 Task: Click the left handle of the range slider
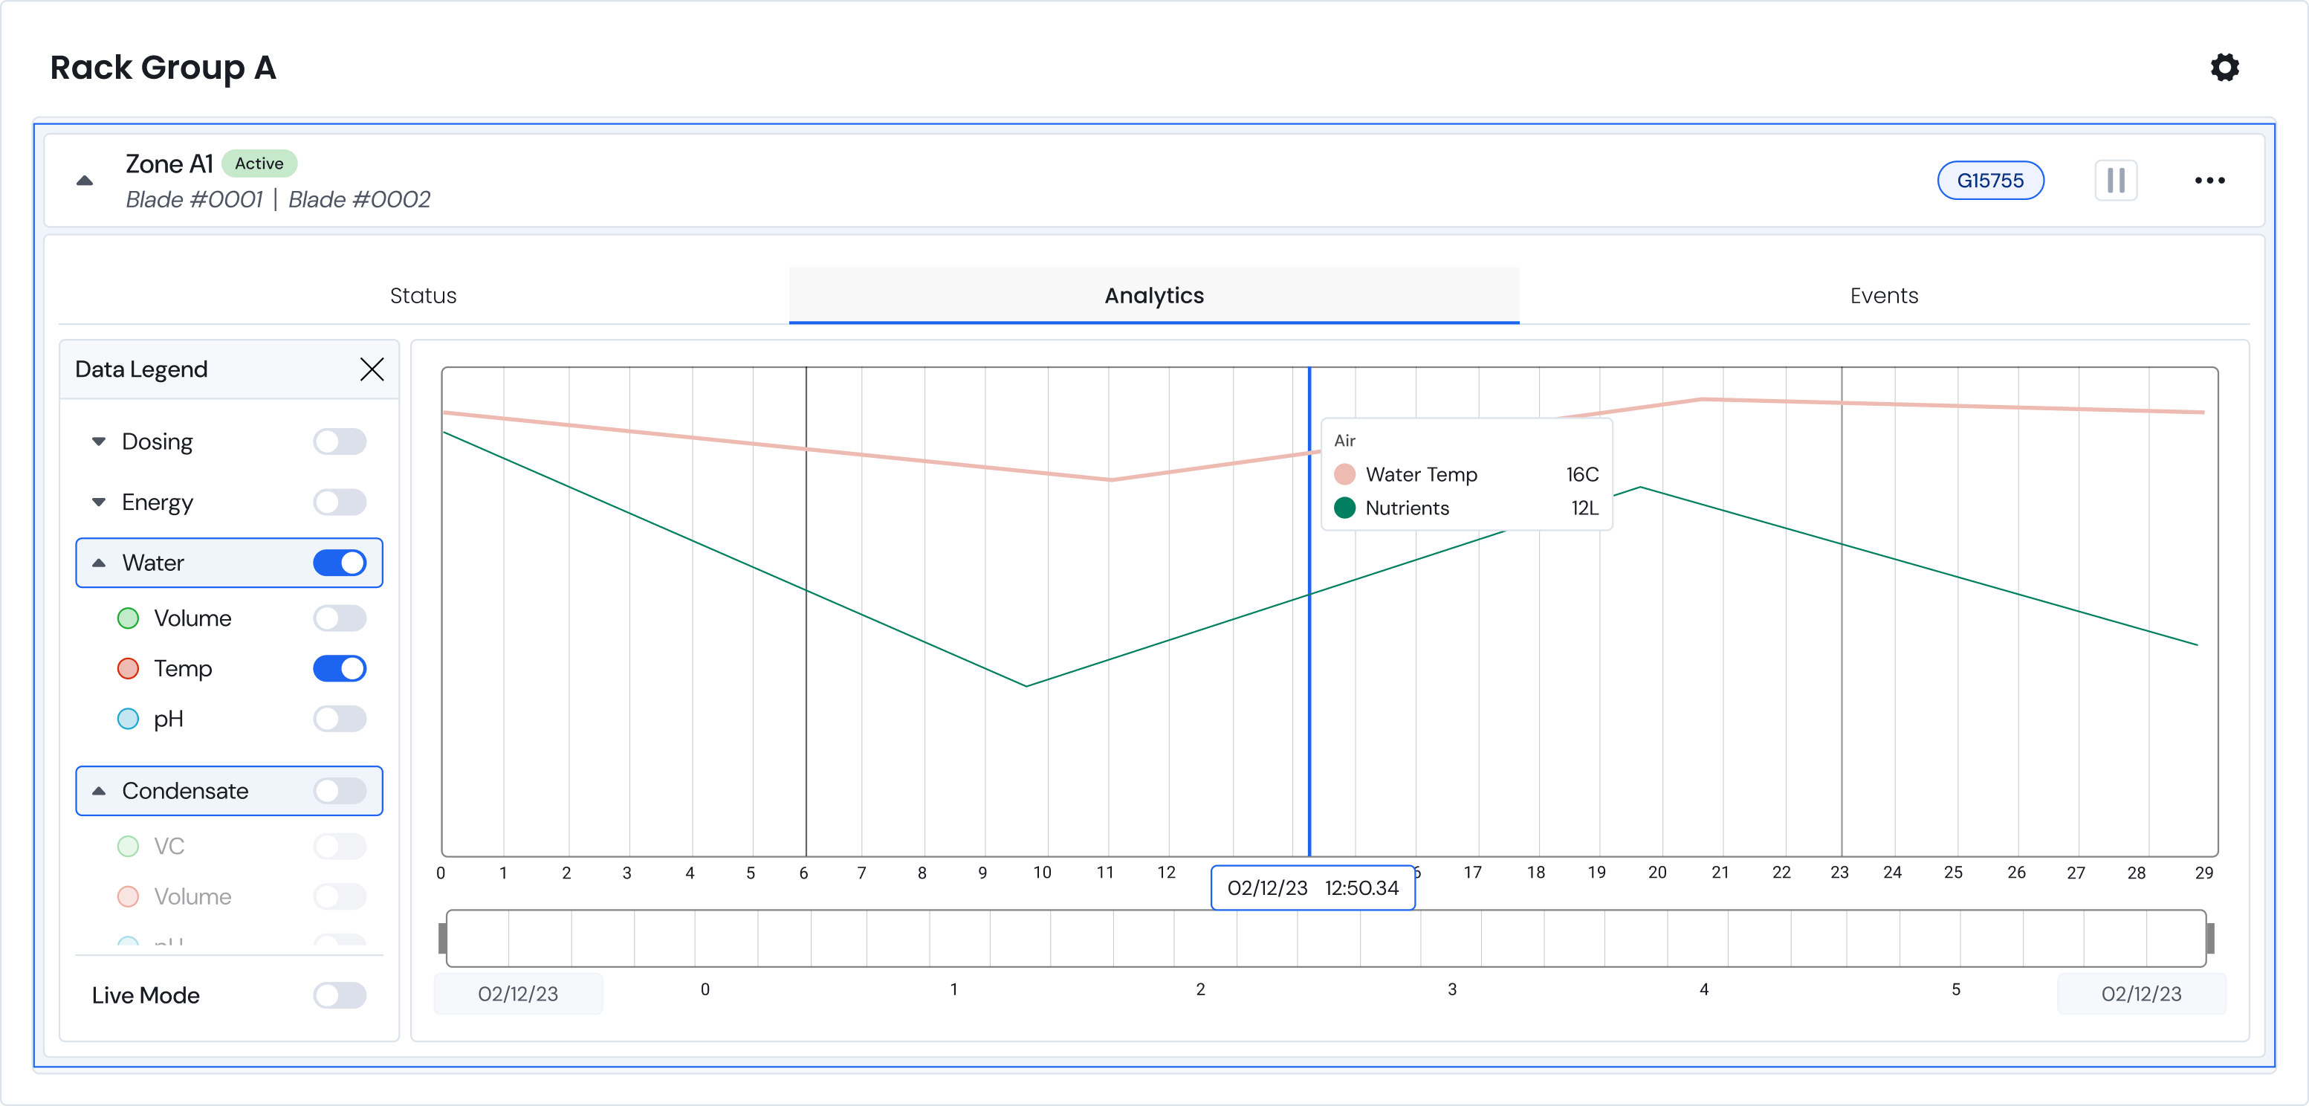click(443, 939)
